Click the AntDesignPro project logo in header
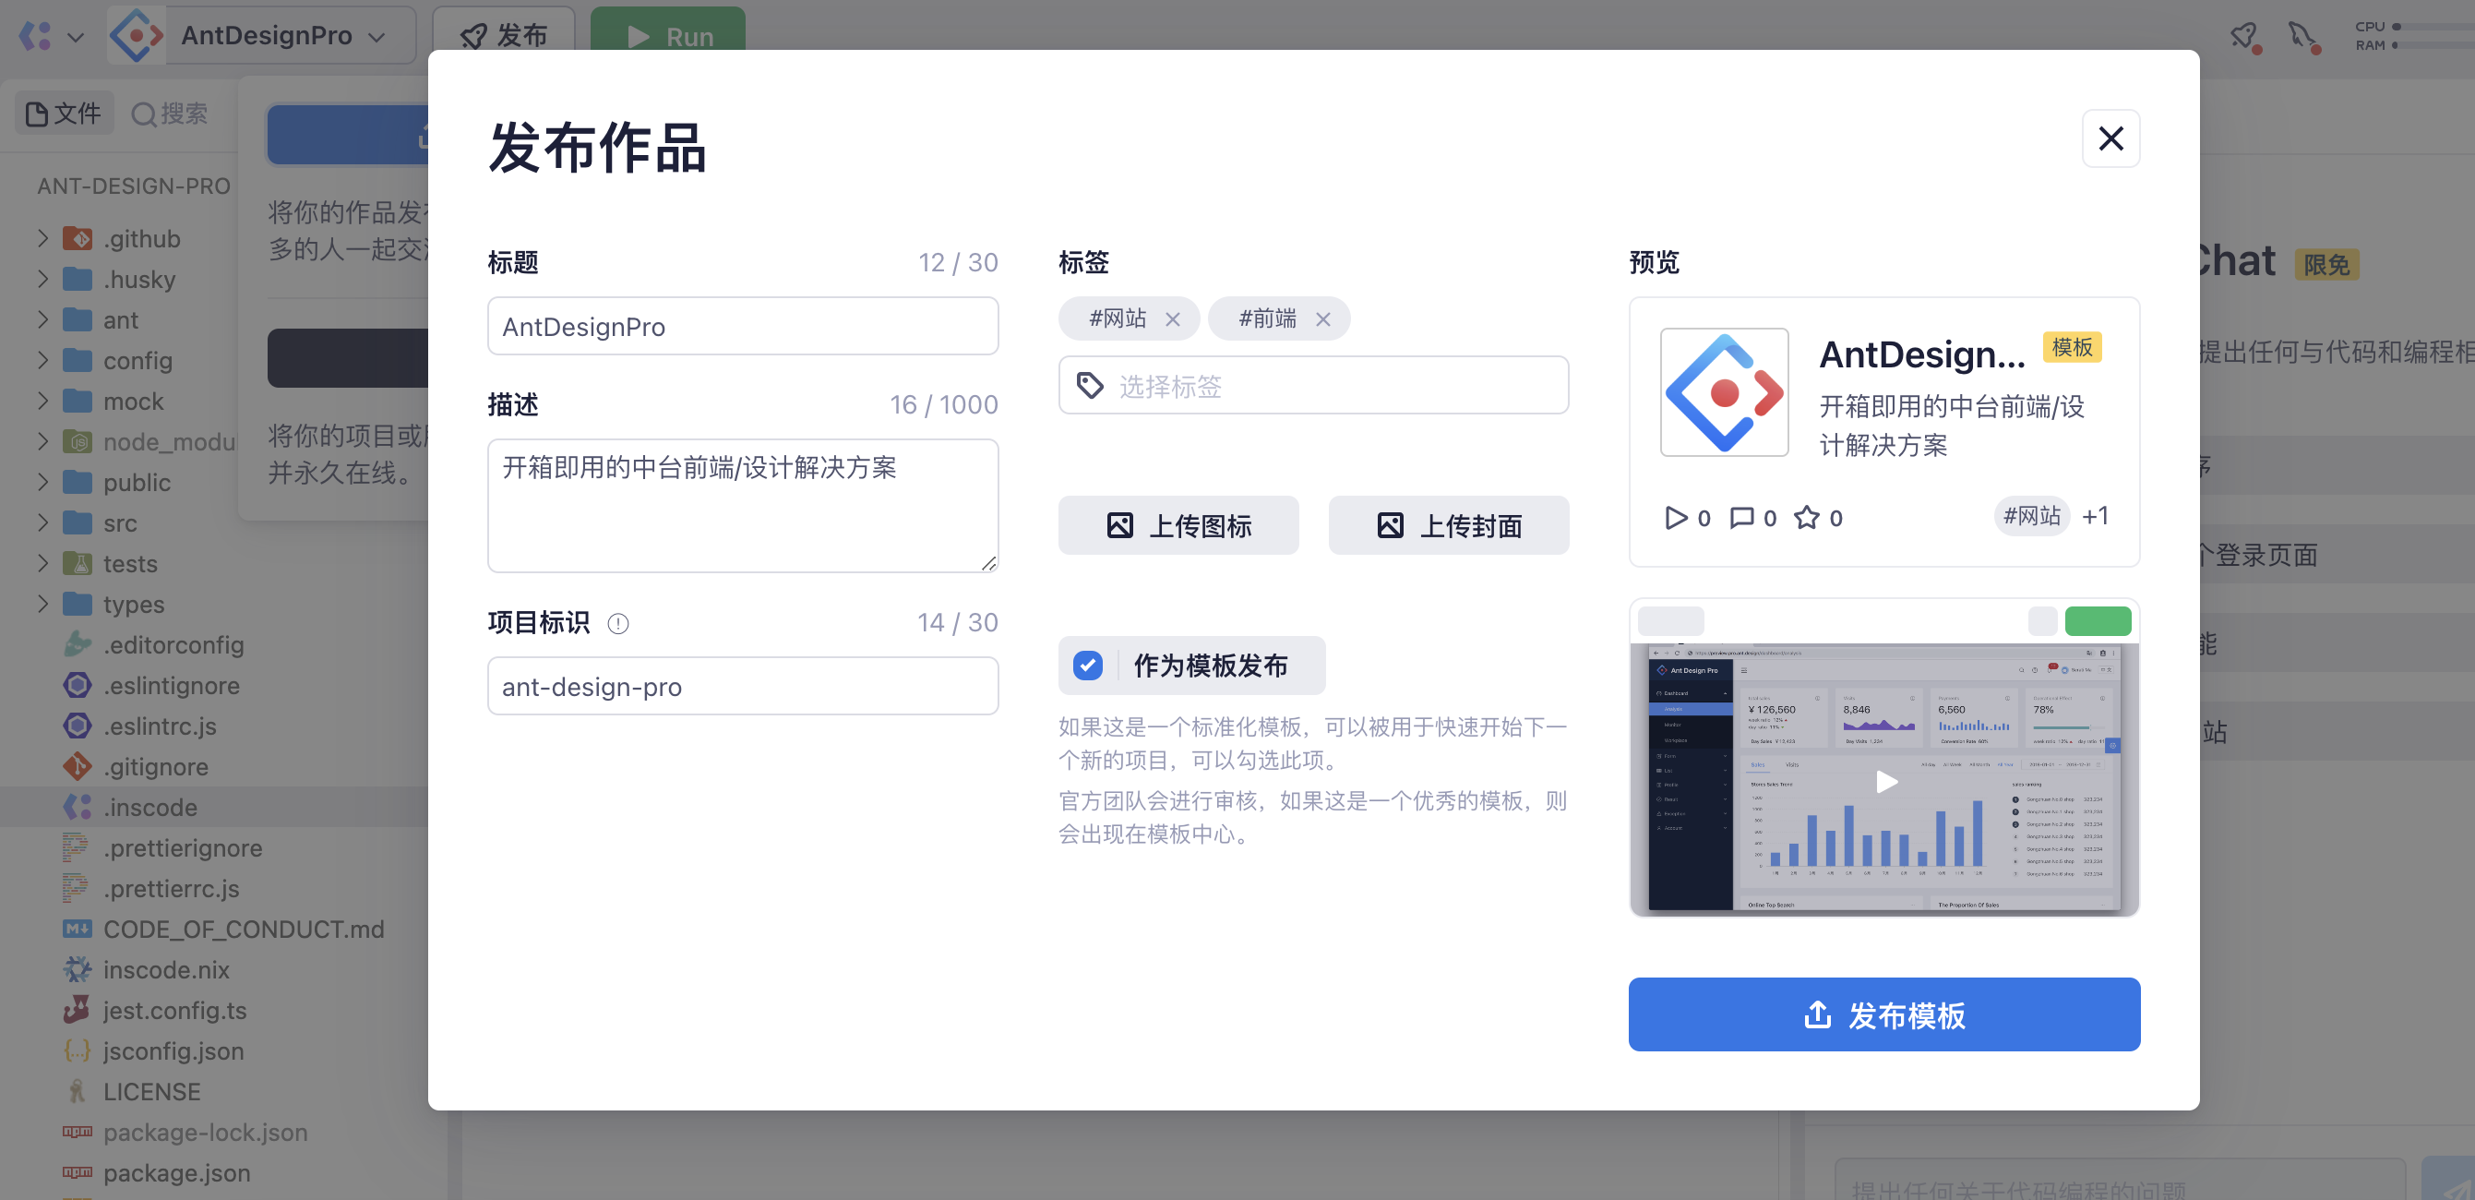 pyautogui.click(x=136, y=36)
